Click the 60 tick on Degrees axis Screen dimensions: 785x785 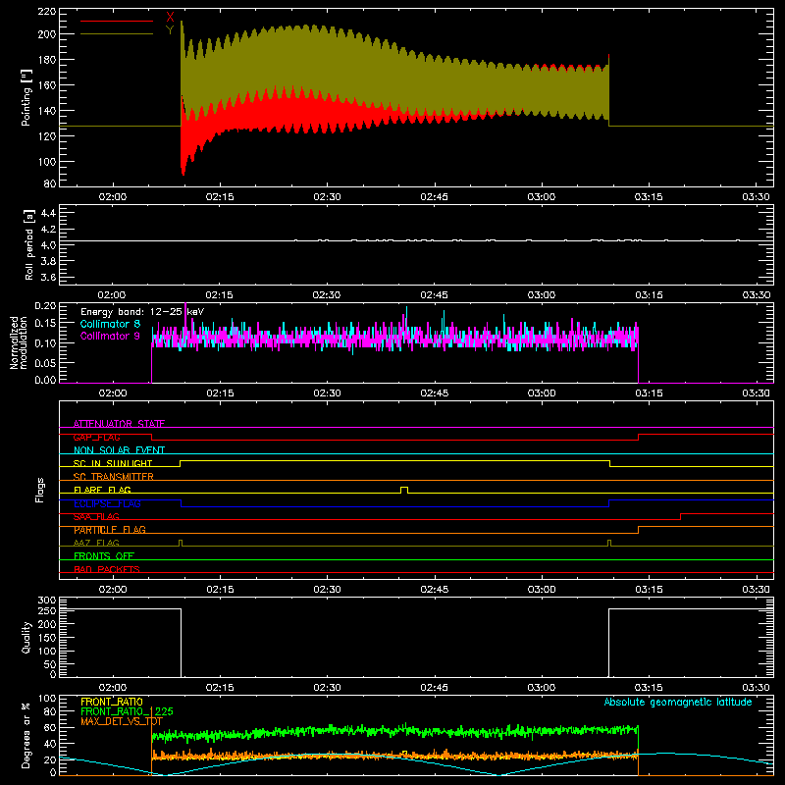[50, 727]
